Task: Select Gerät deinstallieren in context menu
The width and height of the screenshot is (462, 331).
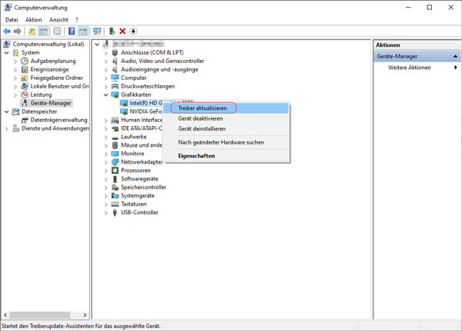Action: [202, 129]
